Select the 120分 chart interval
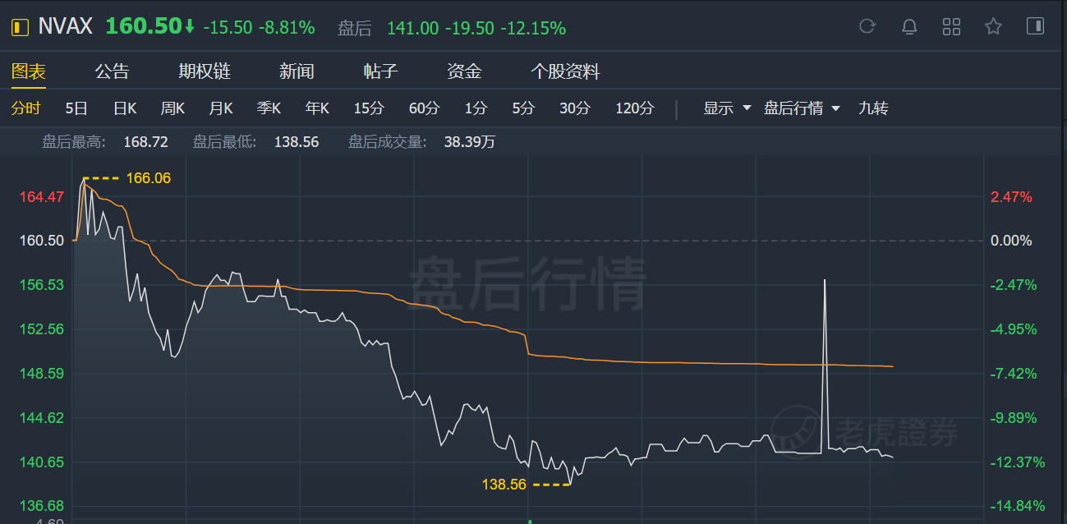 (635, 108)
